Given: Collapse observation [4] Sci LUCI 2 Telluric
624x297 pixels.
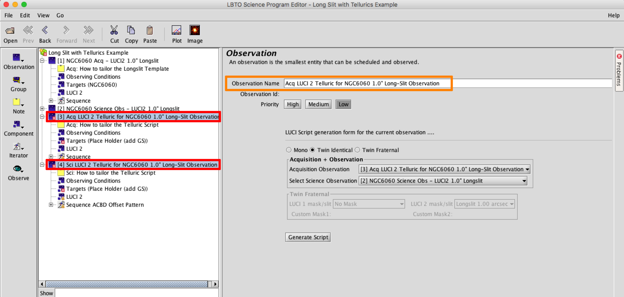Looking at the screenshot, I should 42,165.
